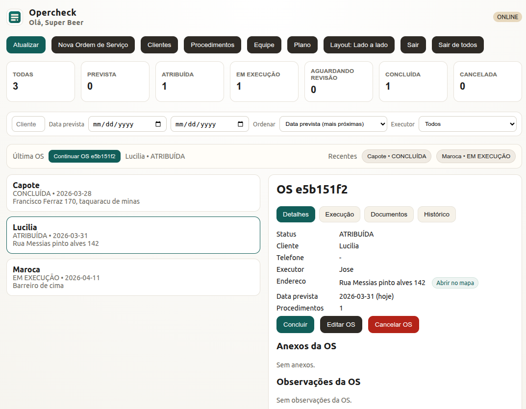Viewport: 526px width, 409px height.
Task: Select the Detalhes tab
Action: click(296, 214)
